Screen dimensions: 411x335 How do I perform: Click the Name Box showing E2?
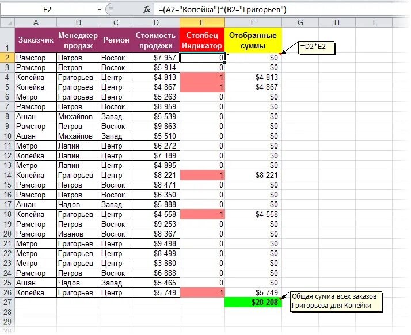pyautogui.click(x=47, y=10)
